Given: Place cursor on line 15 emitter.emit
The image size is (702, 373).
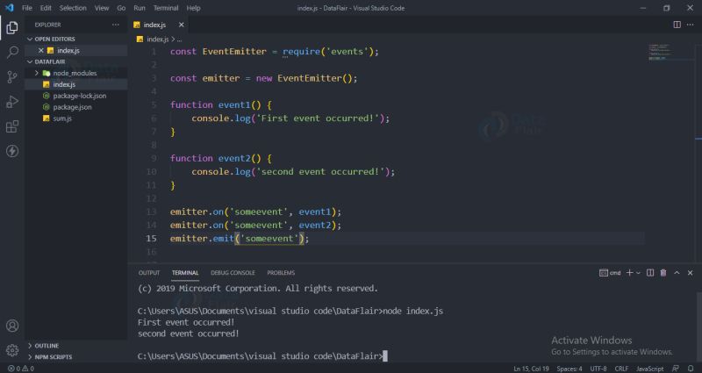Looking at the screenshot, I should (240, 238).
